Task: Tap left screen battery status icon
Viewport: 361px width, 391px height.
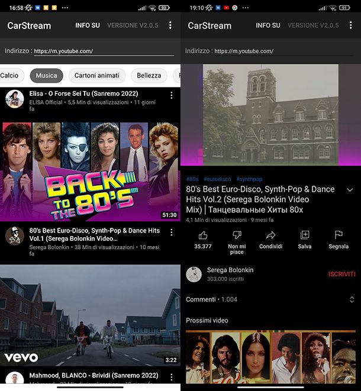Action: (164, 8)
